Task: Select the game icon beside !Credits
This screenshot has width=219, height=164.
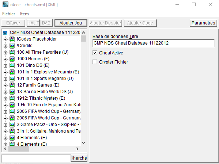Action: 12,46
